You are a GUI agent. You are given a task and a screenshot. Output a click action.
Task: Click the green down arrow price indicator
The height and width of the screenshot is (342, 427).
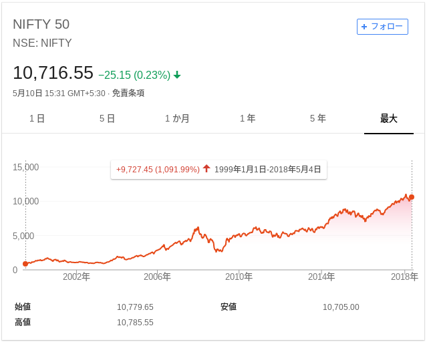177,75
